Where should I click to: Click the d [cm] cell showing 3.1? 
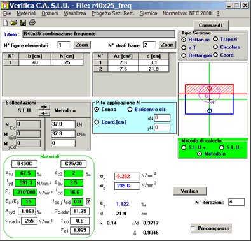pos(154,62)
